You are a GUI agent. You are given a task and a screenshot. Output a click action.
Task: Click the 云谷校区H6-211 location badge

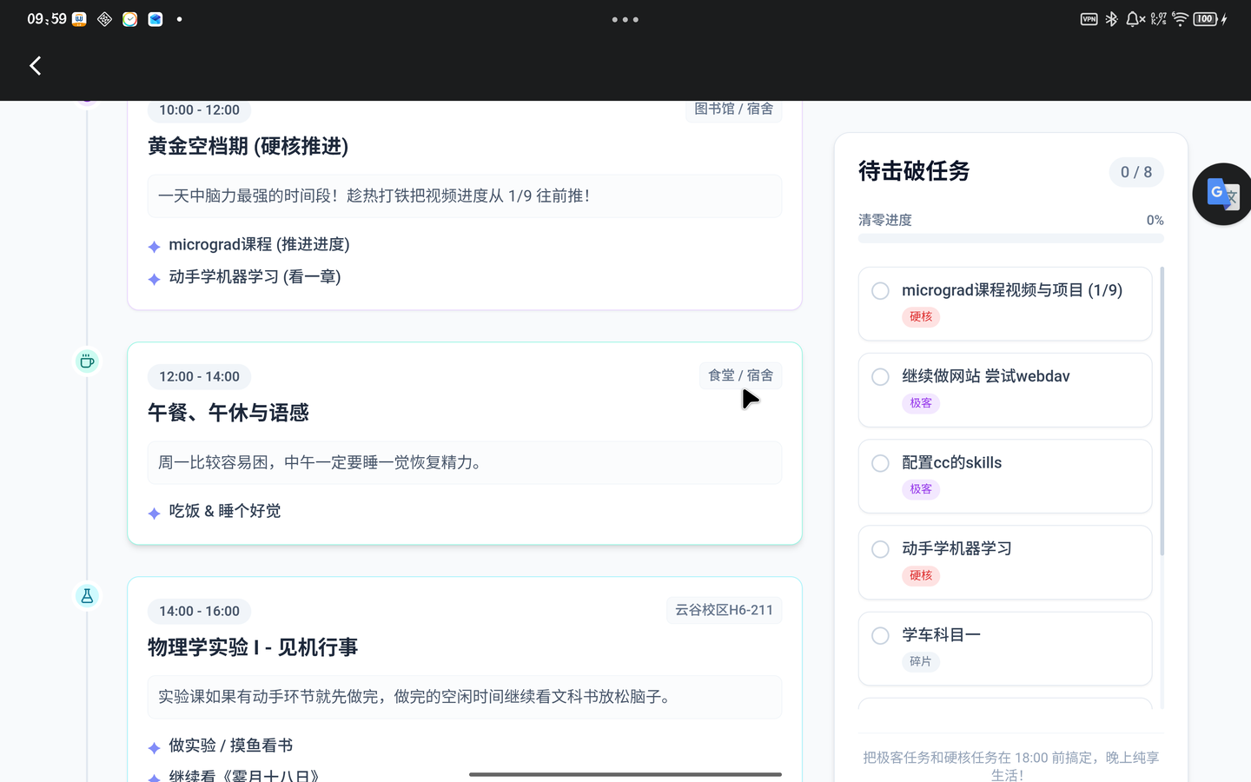point(725,610)
